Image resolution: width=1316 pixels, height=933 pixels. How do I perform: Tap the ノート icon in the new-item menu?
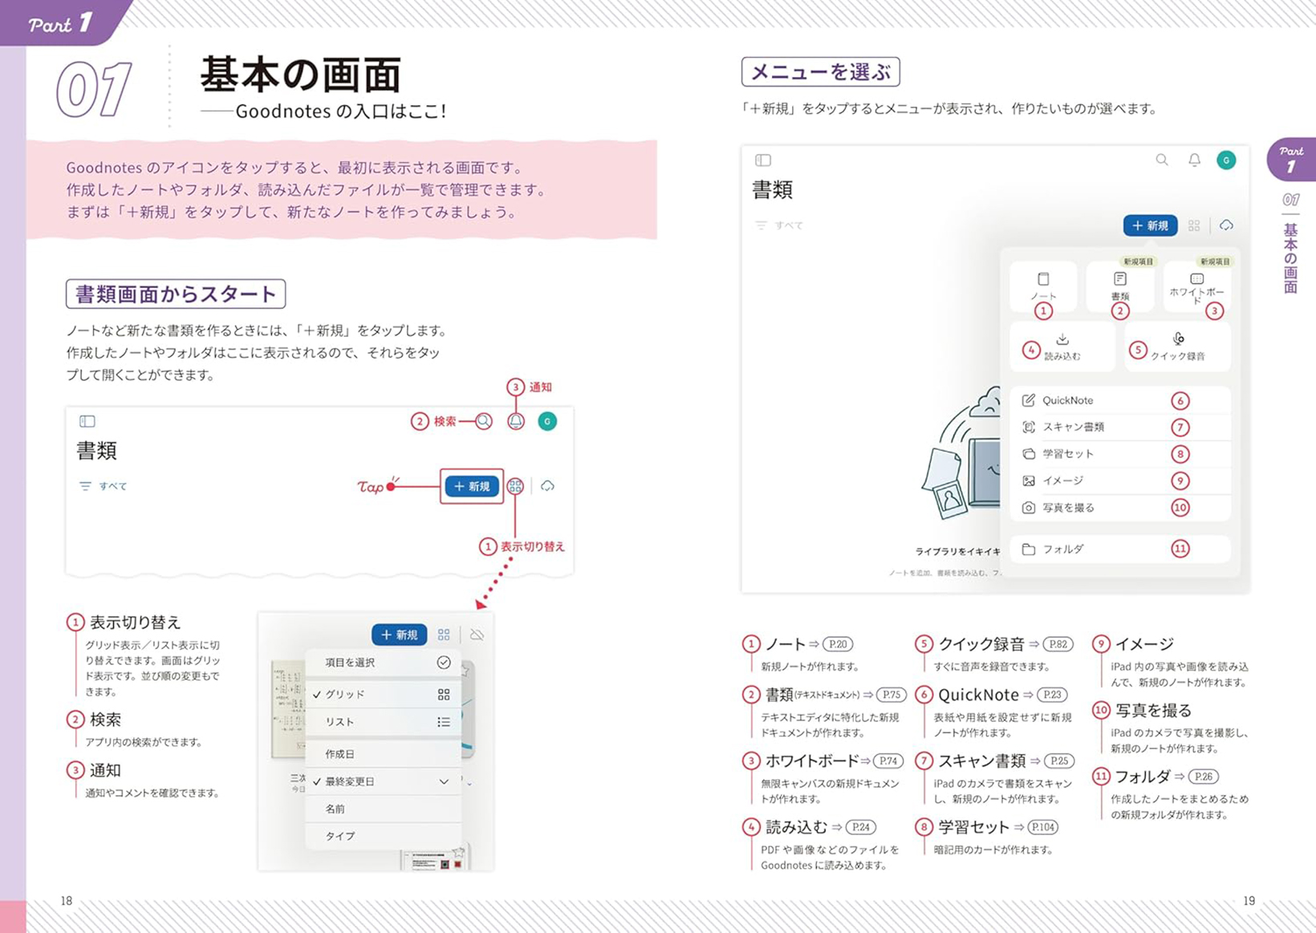(1043, 280)
